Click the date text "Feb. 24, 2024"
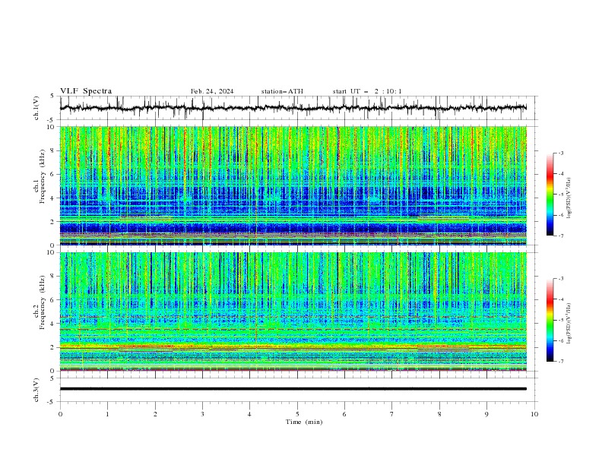602x465 pixels. coord(212,91)
